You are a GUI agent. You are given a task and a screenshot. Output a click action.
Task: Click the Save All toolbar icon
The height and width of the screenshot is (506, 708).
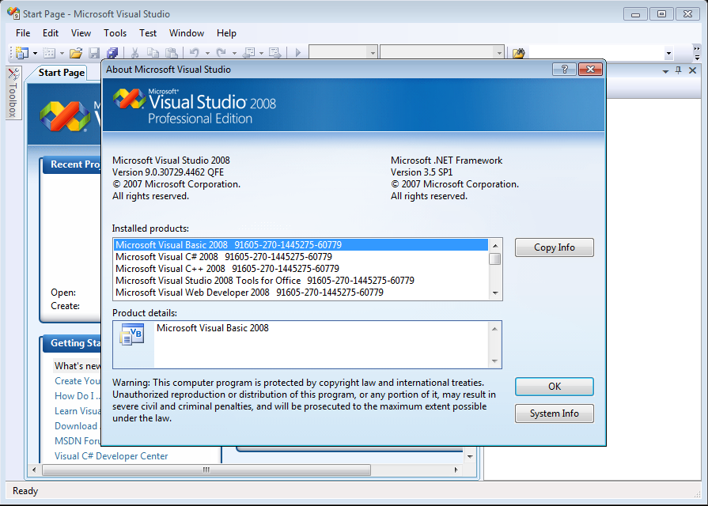point(112,53)
